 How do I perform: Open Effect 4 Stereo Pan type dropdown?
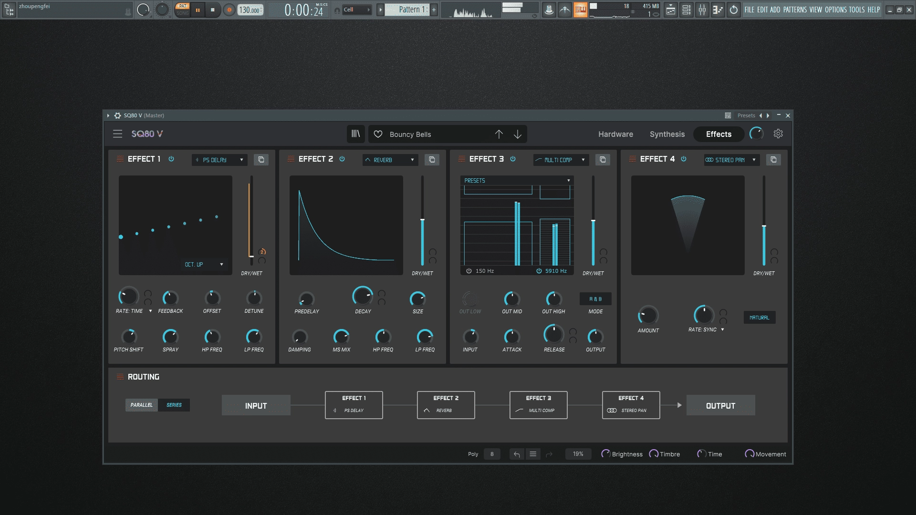click(x=732, y=160)
